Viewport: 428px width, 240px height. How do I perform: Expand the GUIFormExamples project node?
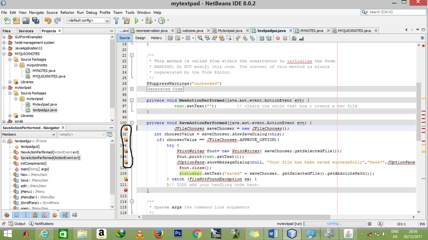tap(4, 37)
